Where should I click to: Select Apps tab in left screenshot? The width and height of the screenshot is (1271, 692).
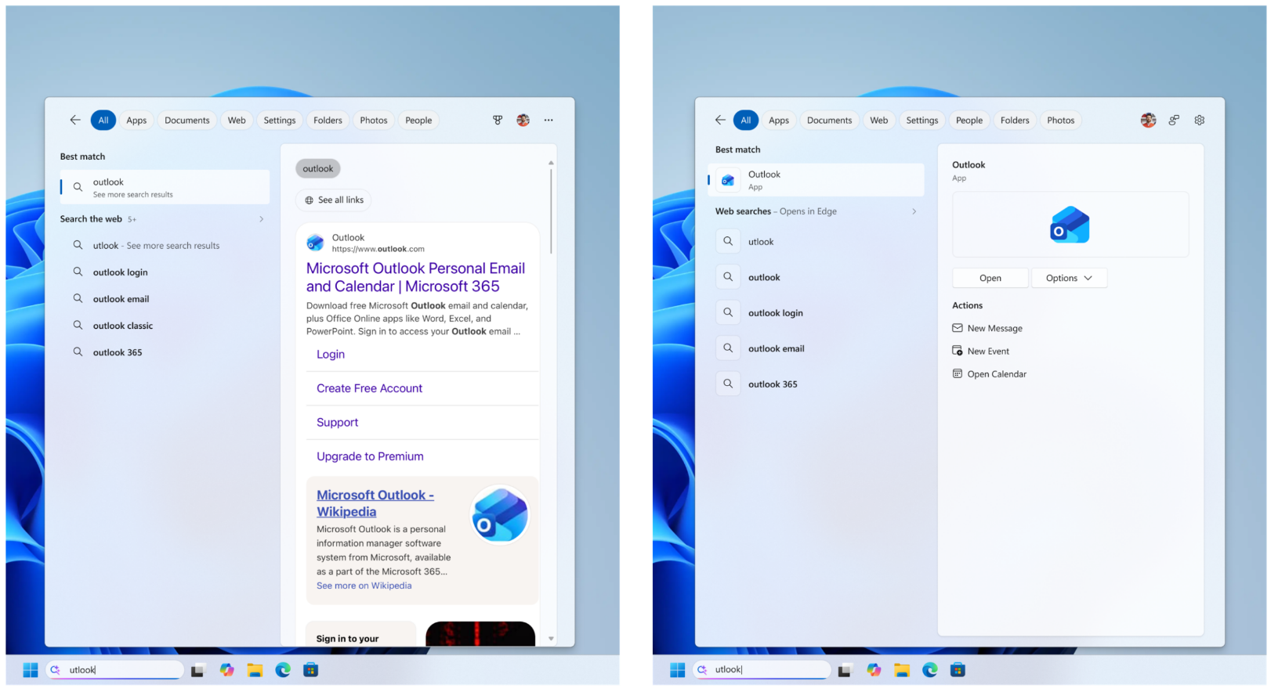coord(136,120)
